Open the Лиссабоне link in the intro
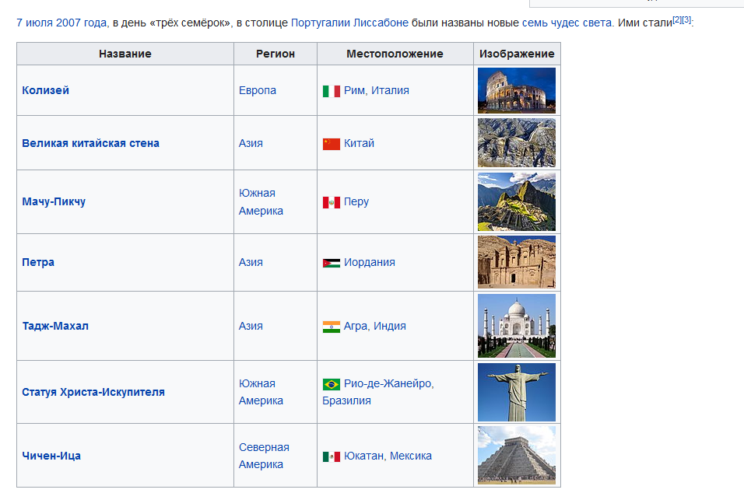The width and height of the screenshot is (744, 493). 381,23
